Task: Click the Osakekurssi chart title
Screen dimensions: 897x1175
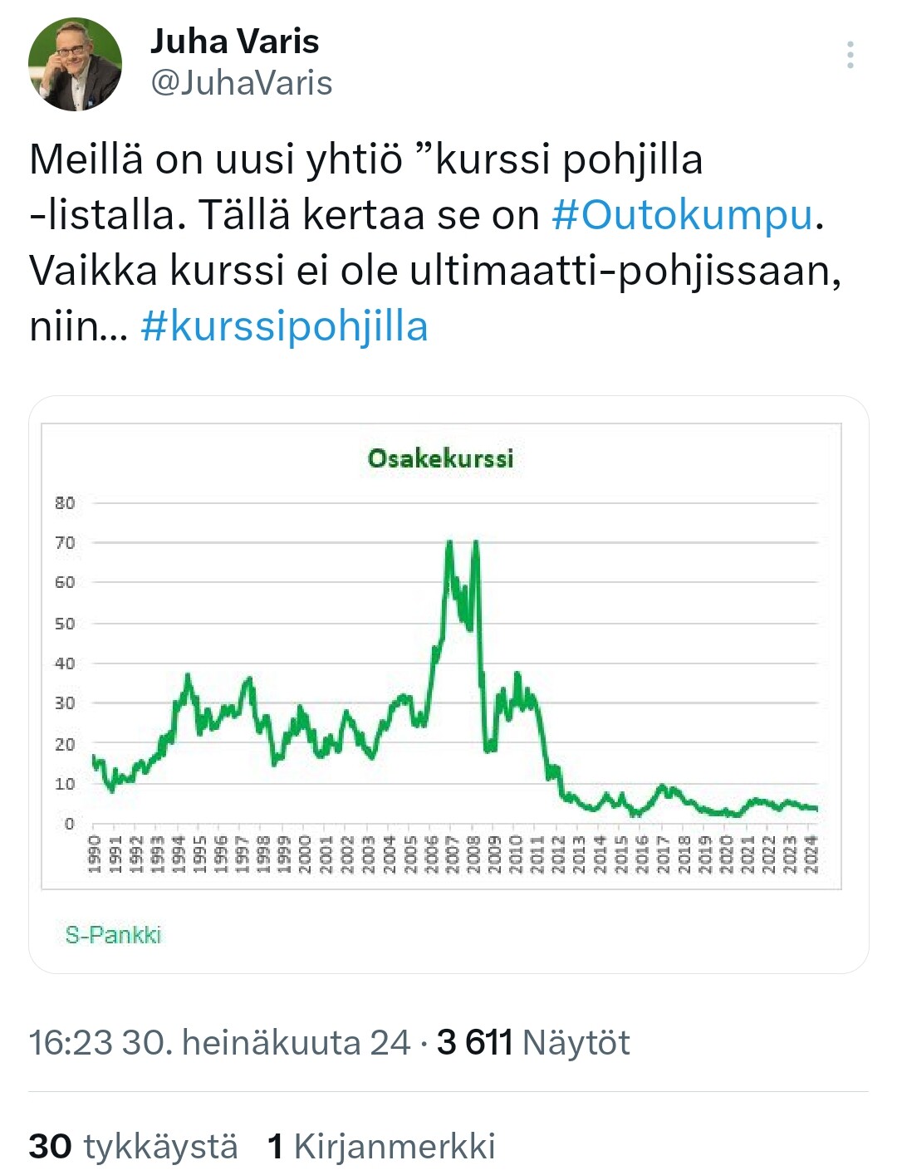Action: point(441,458)
